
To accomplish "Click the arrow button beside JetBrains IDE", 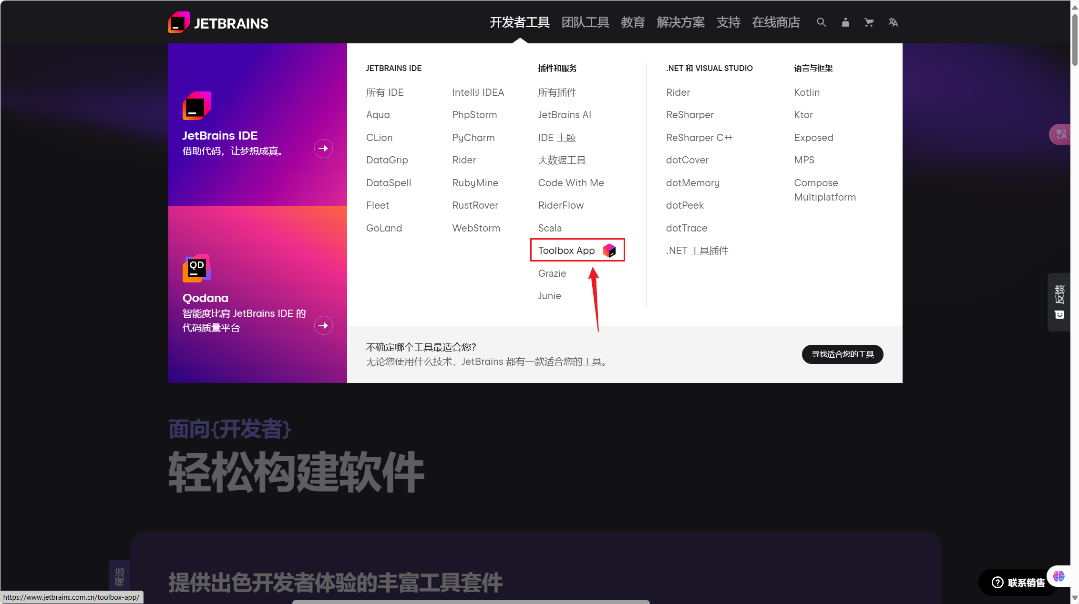I will [x=323, y=149].
